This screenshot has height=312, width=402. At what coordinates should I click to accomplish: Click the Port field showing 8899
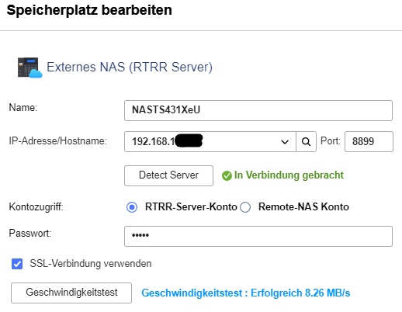[x=369, y=141]
